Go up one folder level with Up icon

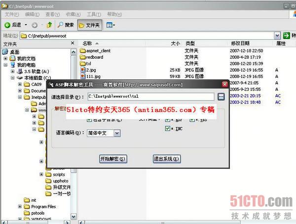coord(49,25)
